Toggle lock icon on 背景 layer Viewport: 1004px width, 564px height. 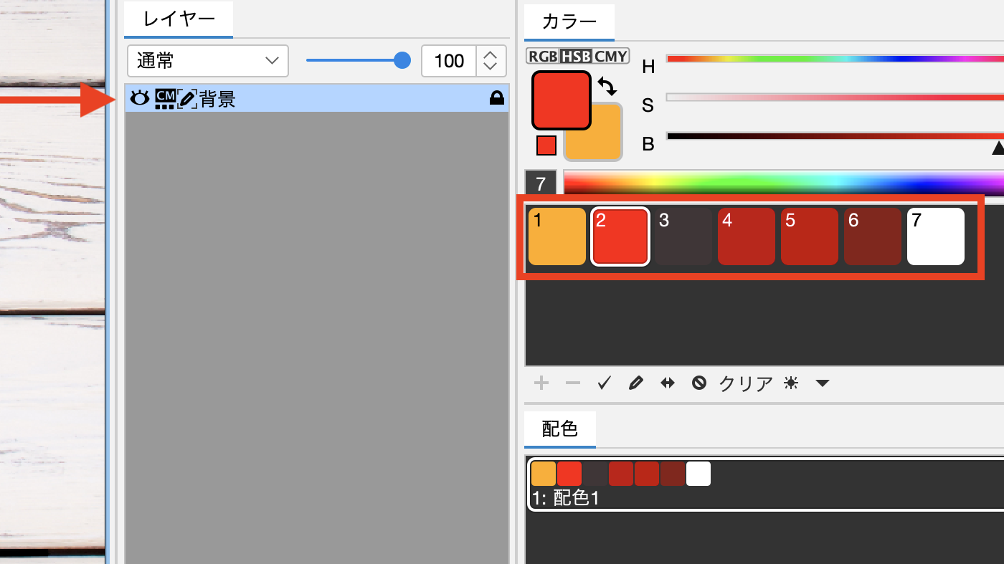[x=496, y=98]
